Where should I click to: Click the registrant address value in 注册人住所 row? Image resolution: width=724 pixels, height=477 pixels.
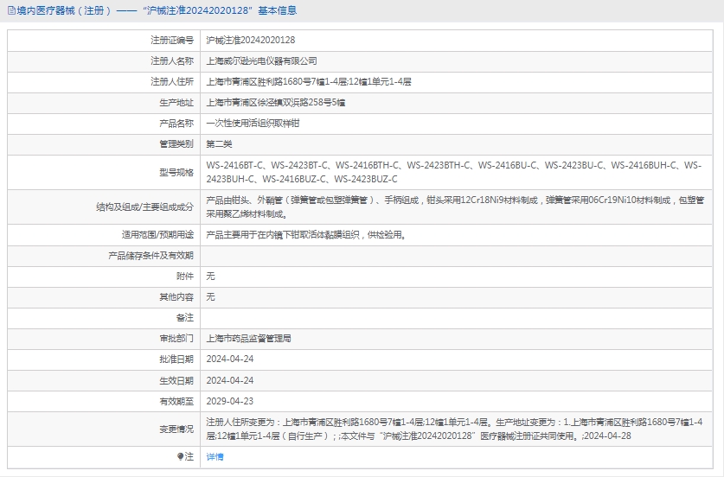point(308,82)
